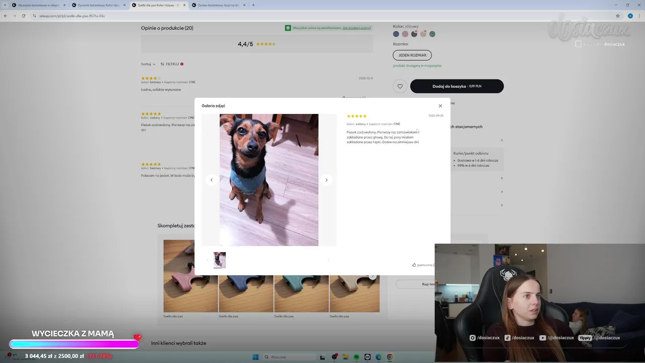Choose the pink color swatch
645x363 pixels.
click(405, 34)
